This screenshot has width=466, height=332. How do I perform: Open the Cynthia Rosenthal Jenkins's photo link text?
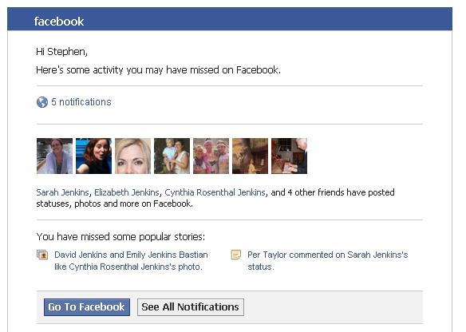click(x=136, y=267)
